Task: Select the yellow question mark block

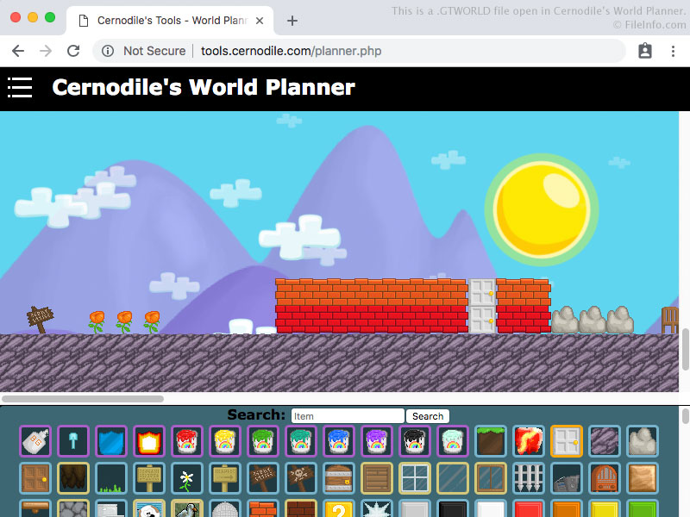Action: 338,508
